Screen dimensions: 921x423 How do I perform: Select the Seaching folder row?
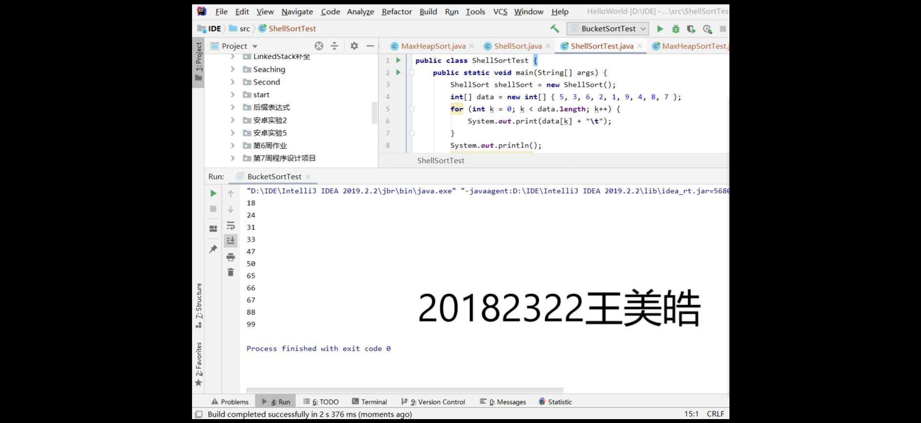click(x=291, y=69)
